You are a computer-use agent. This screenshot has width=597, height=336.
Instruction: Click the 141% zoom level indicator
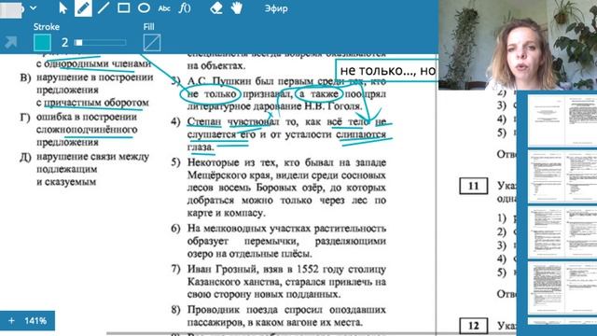point(35,321)
